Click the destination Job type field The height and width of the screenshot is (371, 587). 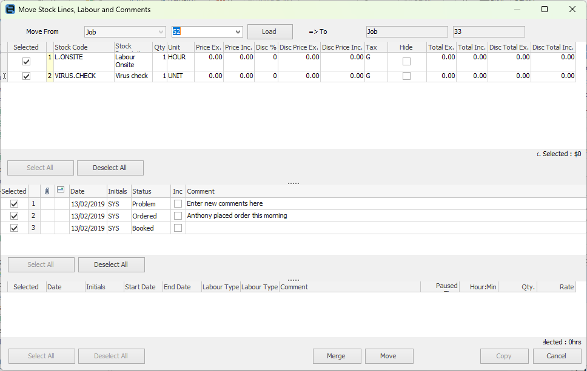tap(407, 31)
